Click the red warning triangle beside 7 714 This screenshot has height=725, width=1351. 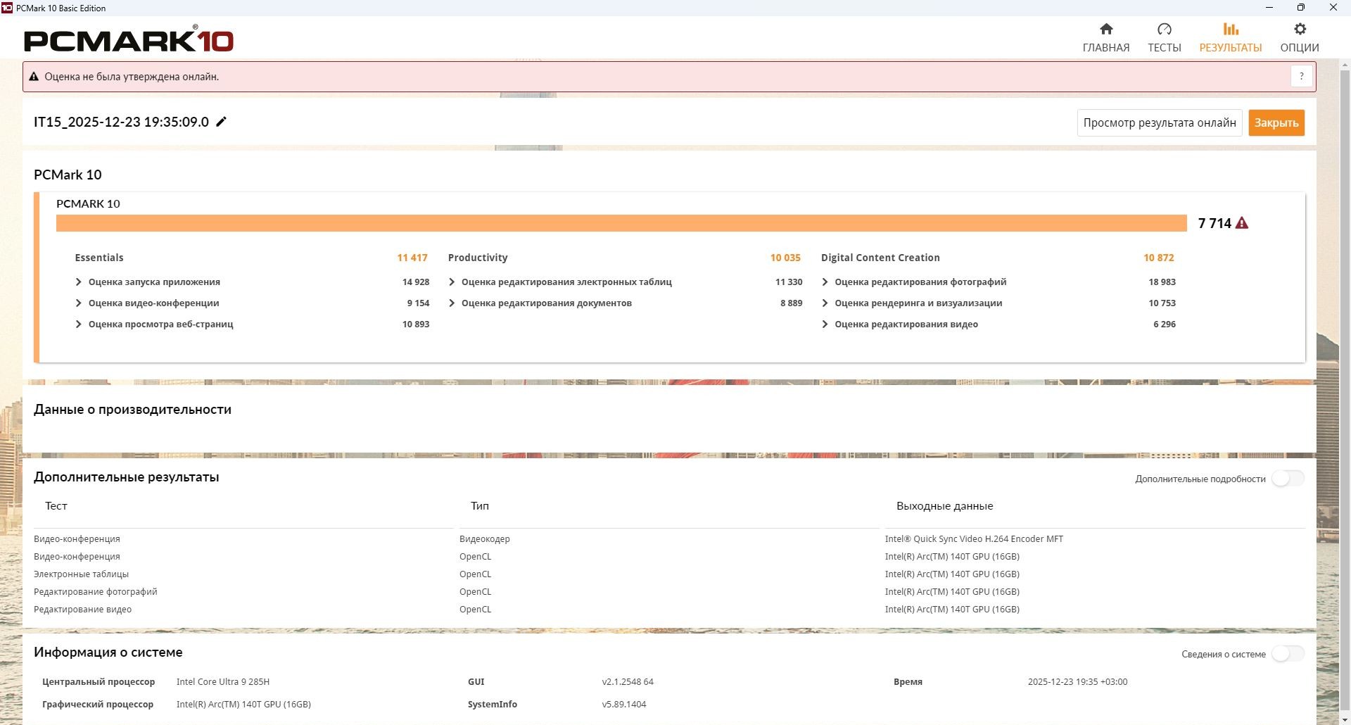[1242, 223]
